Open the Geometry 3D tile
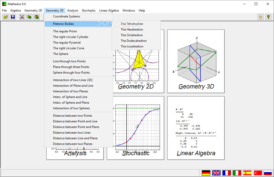274x177 pixels. click(x=196, y=61)
